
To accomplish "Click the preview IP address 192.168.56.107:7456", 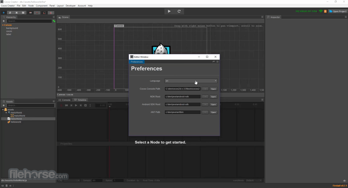I will click(x=306, y=11).
